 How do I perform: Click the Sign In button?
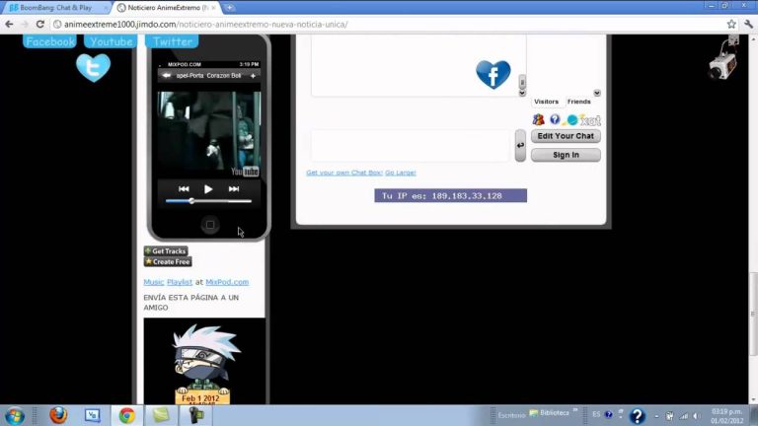coord(566,155)
